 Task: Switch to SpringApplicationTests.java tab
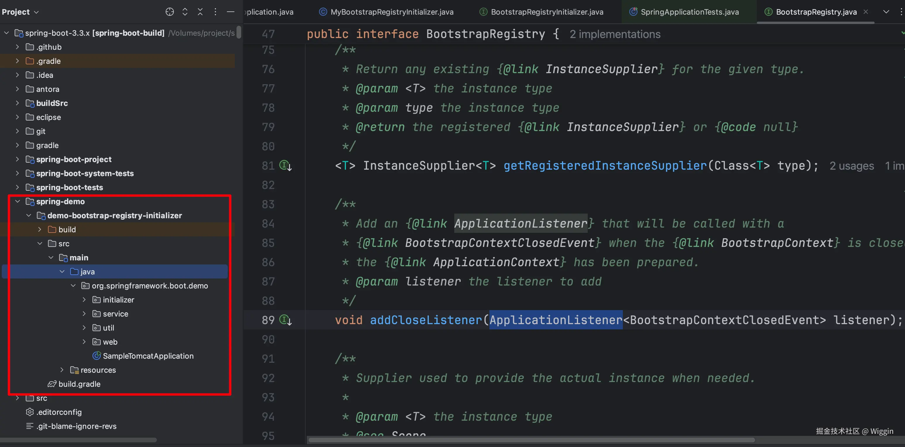coord(689,12)
